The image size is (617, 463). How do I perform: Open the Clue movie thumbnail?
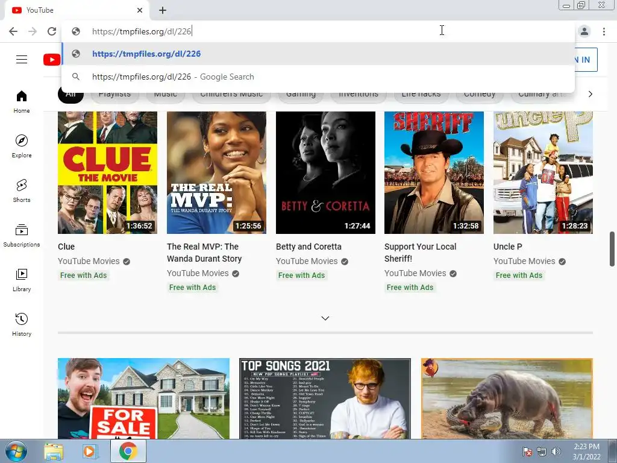107,172
